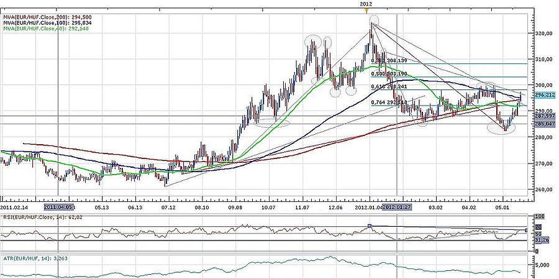559x279 pixels.
Task: Click the 2011.04.05 vertical line date label
Action: click(58, 206)
